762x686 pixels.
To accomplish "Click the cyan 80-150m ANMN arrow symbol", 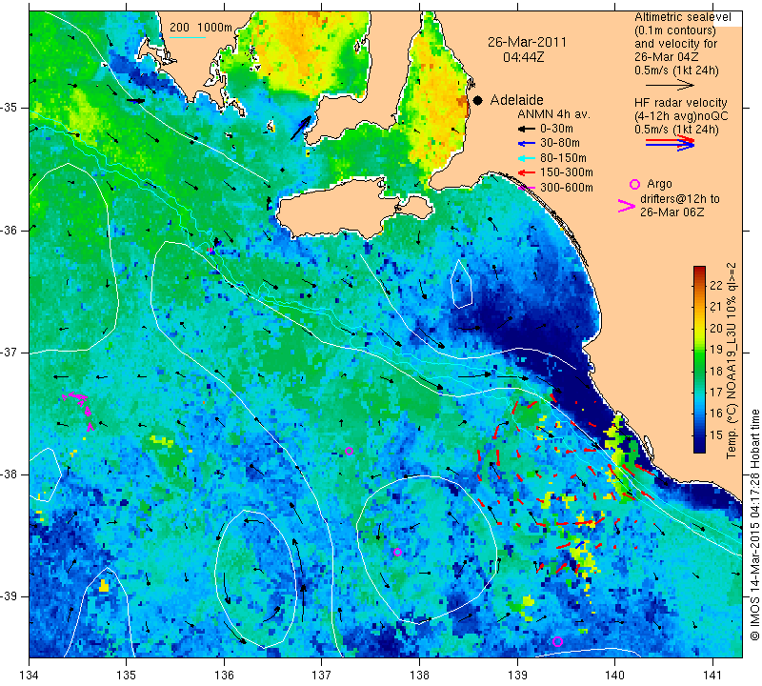I will pos(526,158).
